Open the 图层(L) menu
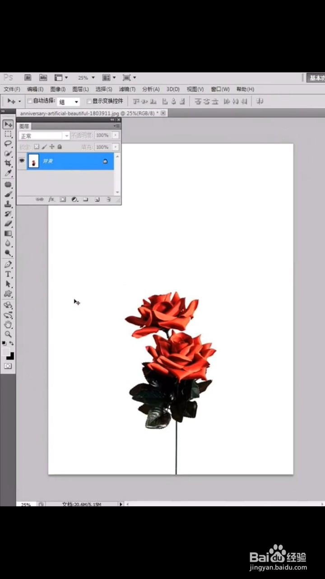This screenshot has width=325, height=579. (81, 89)
